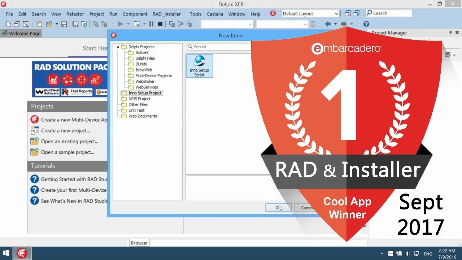
Task: Click the Forward arrow icon
Action: click(x=344, y=24)
